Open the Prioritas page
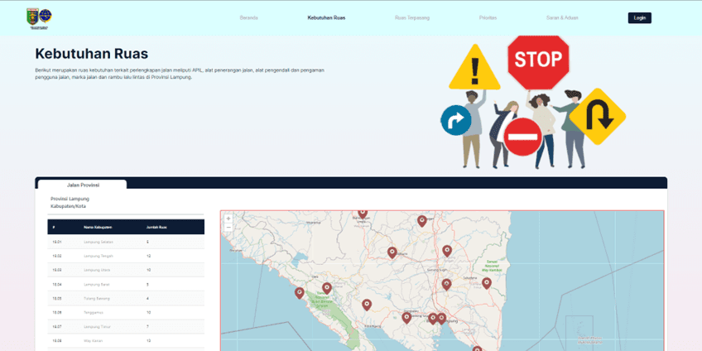This screenshot has width=702, height=351. (x=488, y=18)
